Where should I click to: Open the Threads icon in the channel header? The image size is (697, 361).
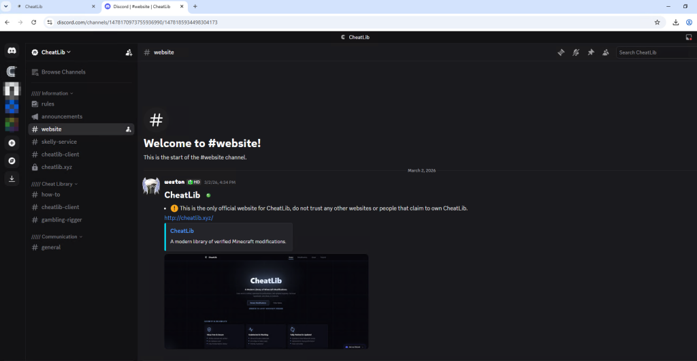click(x=561, y=52)
